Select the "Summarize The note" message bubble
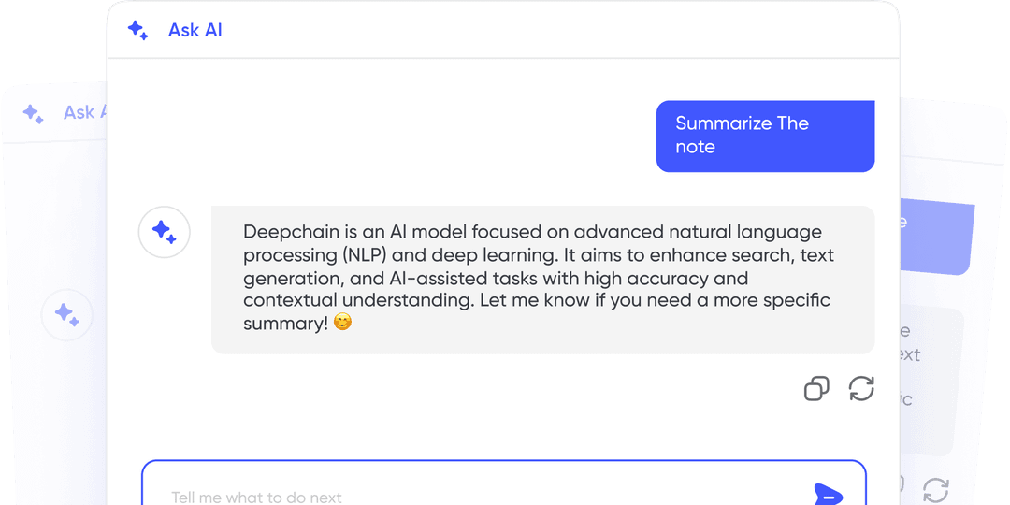Image resolution: width=1010 pixels, height=505 pixels. click(x=765, y=136)
